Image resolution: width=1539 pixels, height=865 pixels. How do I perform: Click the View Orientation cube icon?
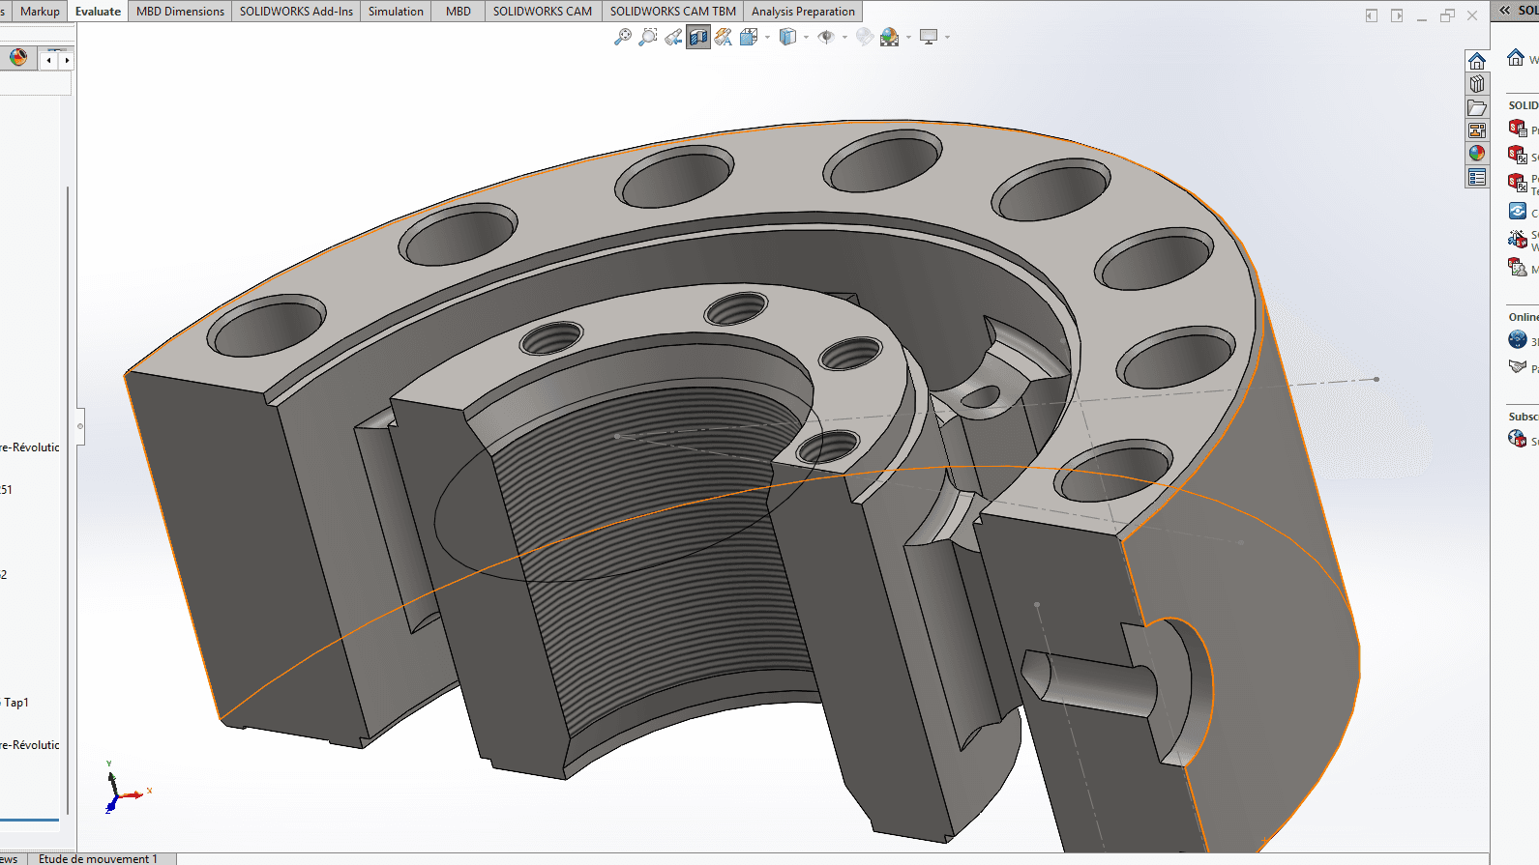(749, 37)
